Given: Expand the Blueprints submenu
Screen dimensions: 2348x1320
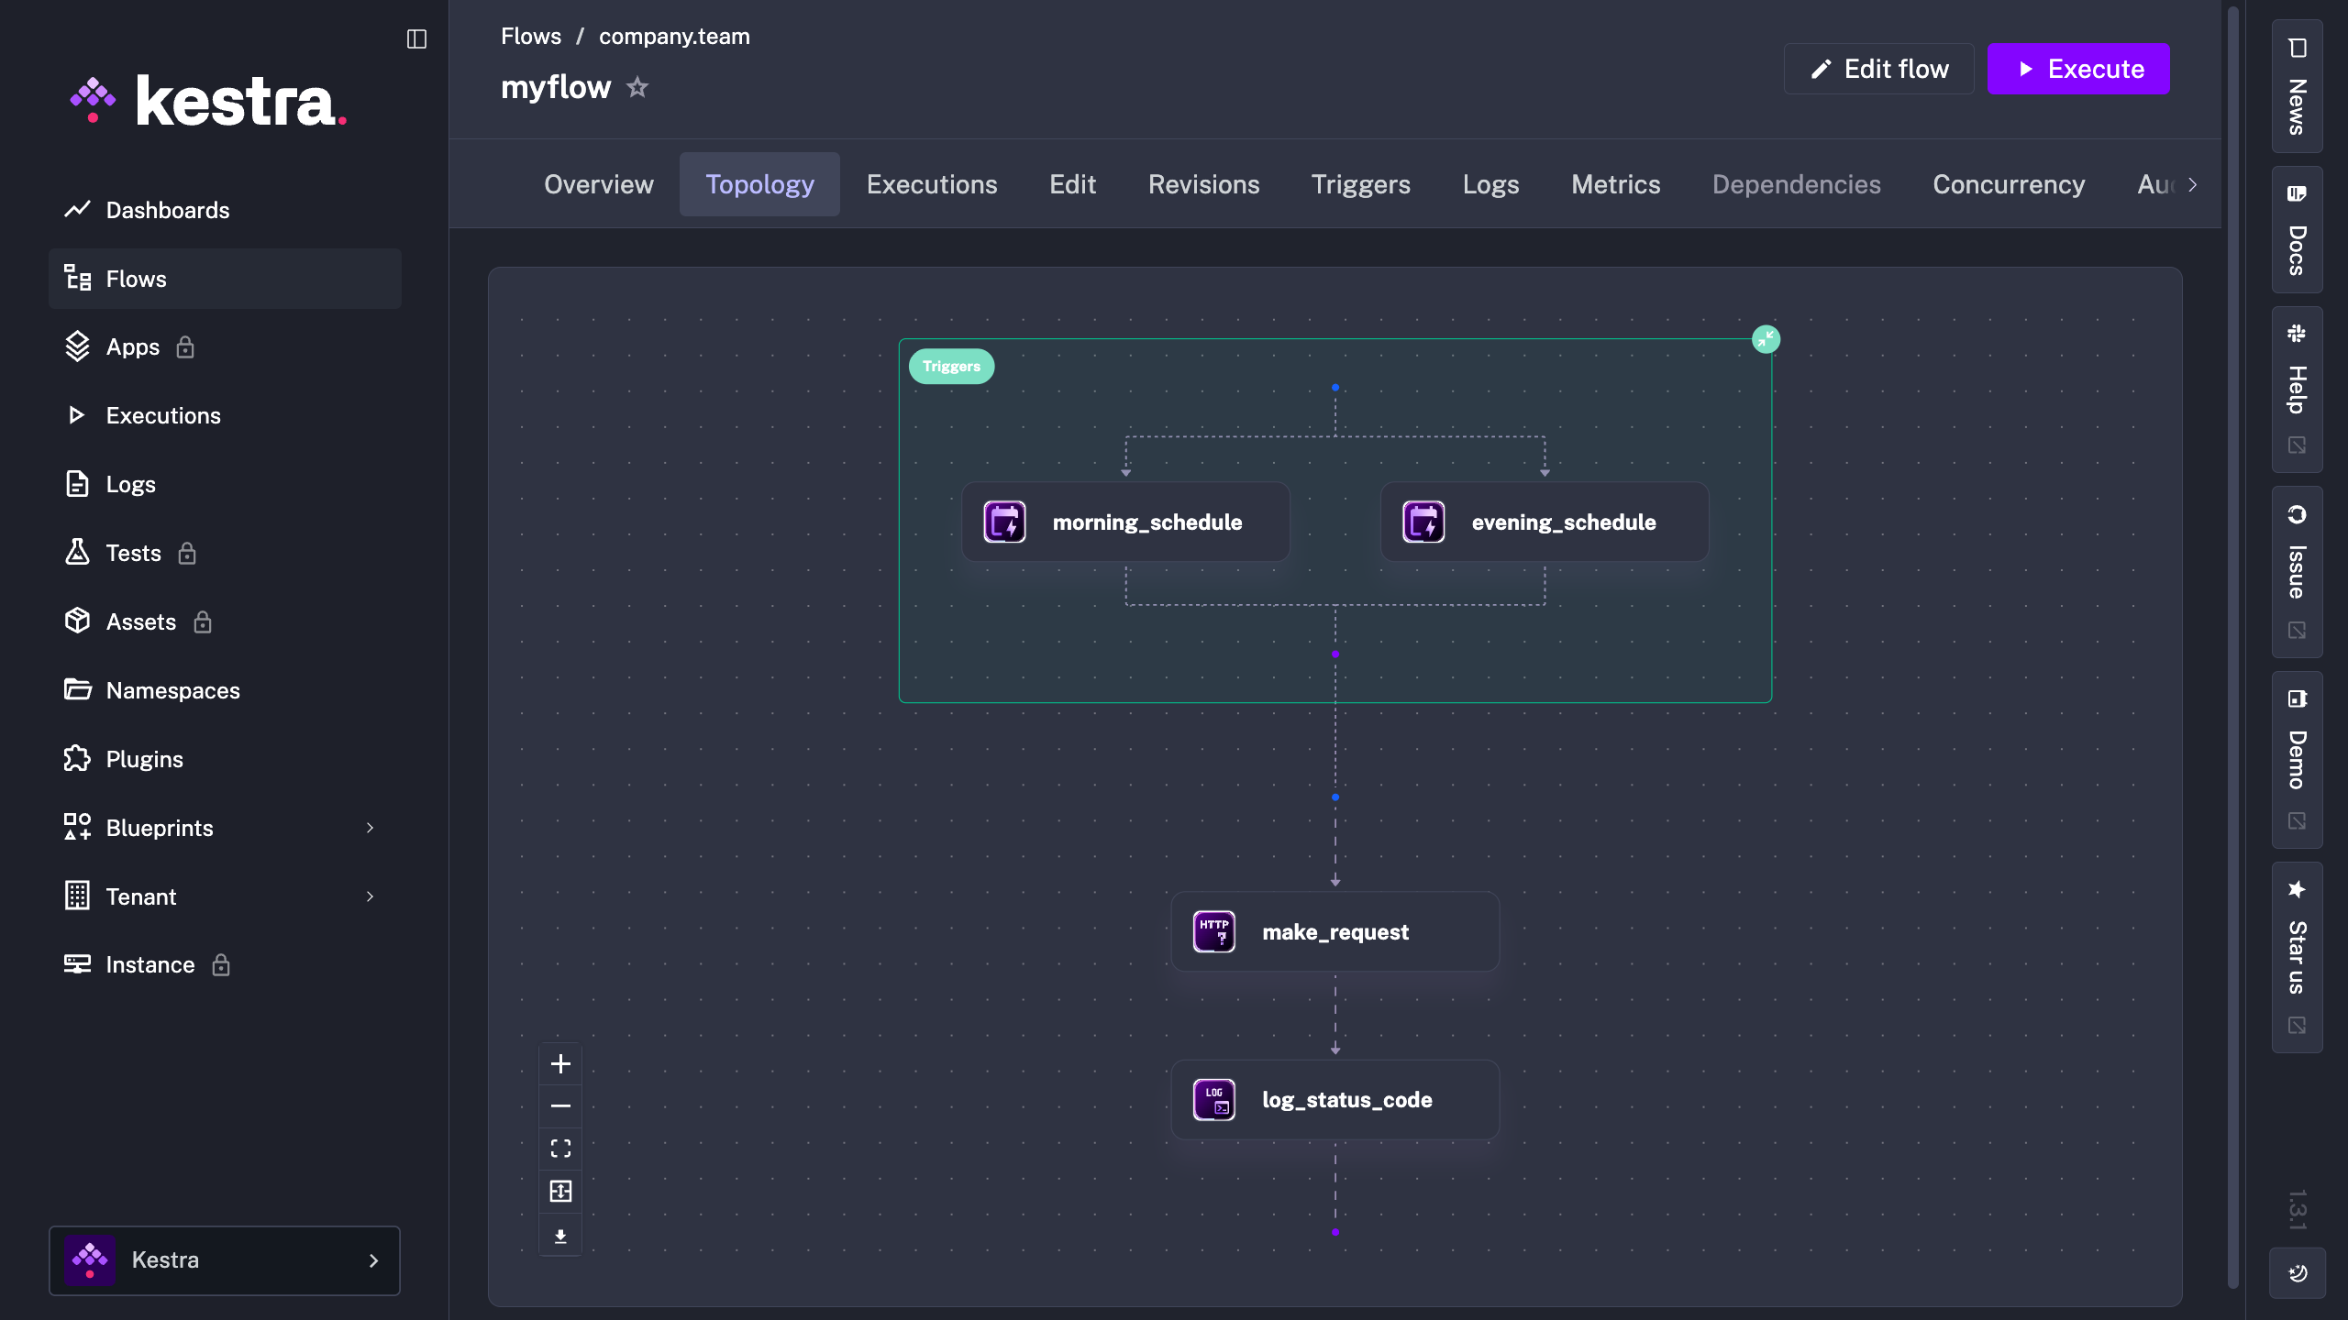Looking at the screenshot, I should (370, 828).
